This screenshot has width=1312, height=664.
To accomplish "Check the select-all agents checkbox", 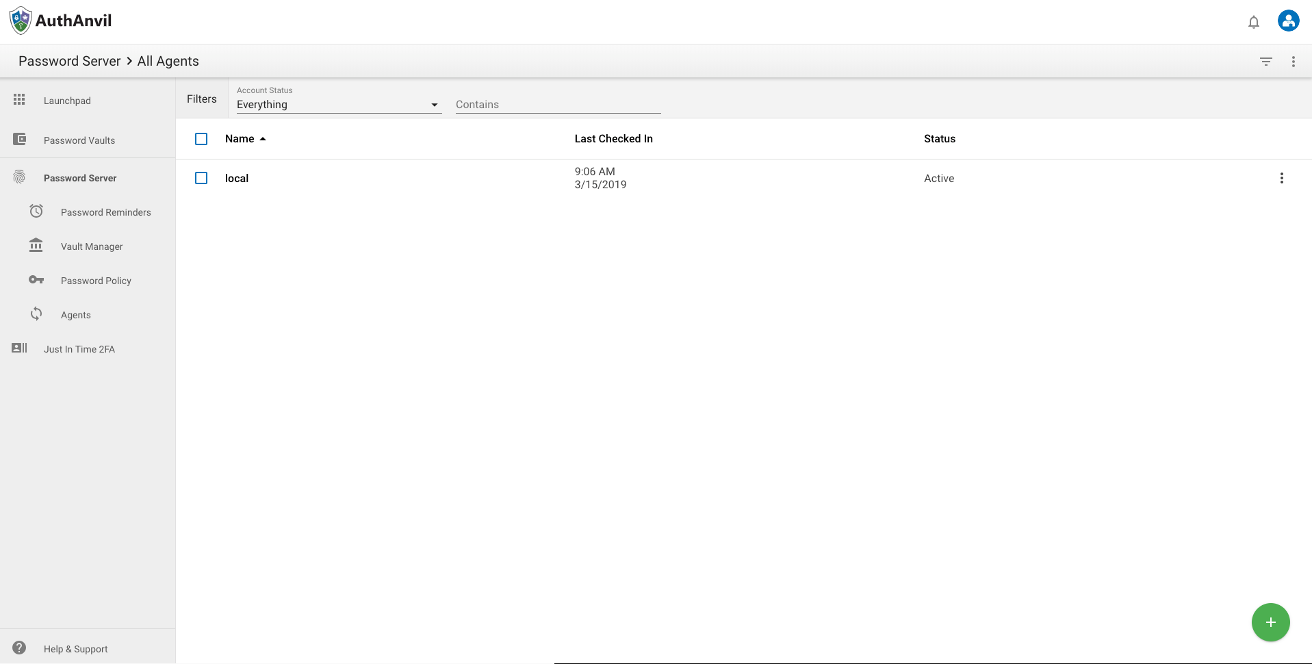I will tap(201, 139).
